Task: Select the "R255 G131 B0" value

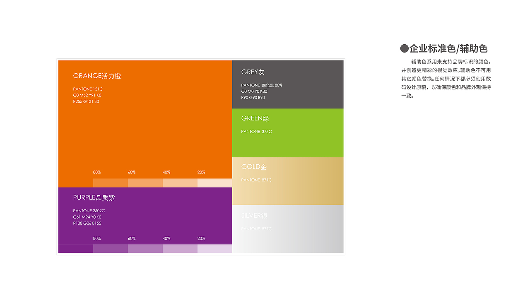Action: click(86, 101)
